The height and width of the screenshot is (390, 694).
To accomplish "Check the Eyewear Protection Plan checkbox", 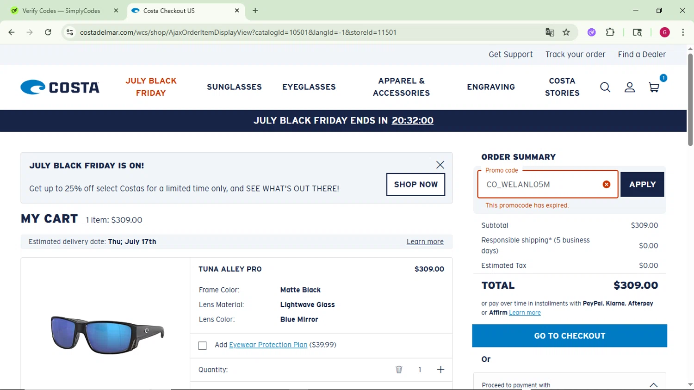I will pyautogui.click(x=202, y=346).
